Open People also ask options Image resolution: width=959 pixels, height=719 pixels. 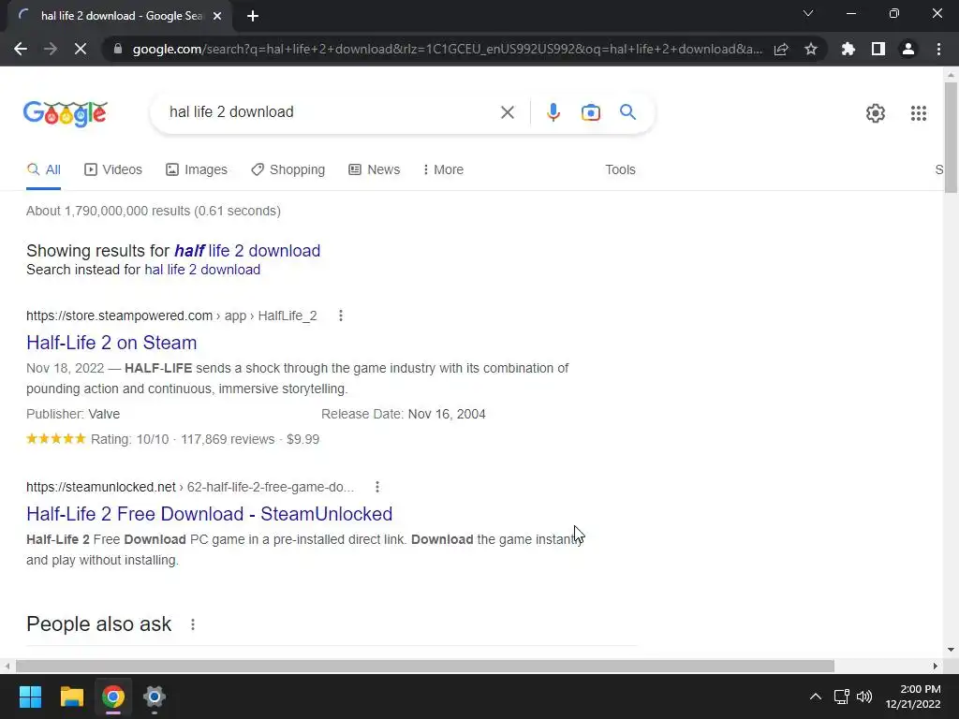(193, 624)
